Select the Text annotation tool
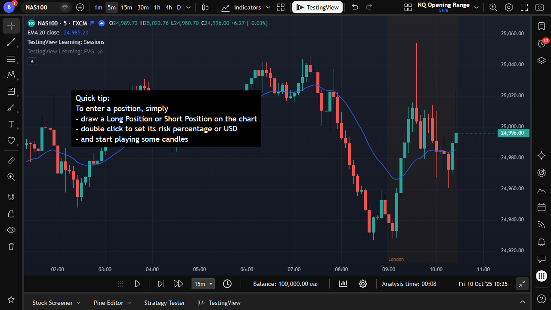The width and height of the screenshot is (551, 310). [x=11, y=124]
